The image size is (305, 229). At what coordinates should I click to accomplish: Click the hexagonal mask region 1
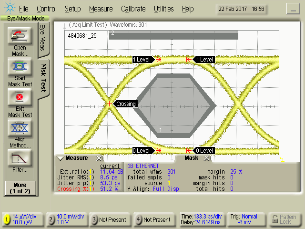pos(174,105)
